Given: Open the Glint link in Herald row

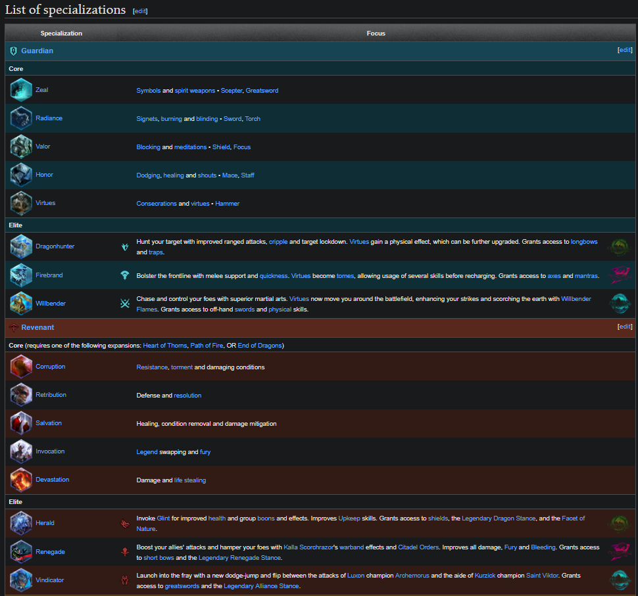Looking at the screenshot, I should 164,518.
